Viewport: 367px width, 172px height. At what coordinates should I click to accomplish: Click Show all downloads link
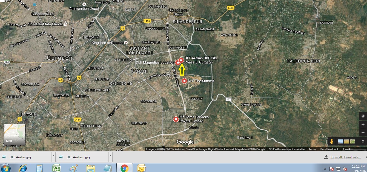point(345,157)
